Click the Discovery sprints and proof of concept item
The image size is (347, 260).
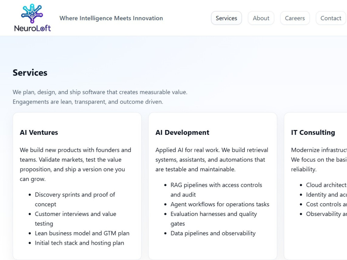tap(75, 199)
